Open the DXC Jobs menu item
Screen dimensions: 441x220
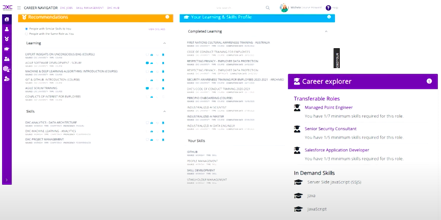(66, 8)
